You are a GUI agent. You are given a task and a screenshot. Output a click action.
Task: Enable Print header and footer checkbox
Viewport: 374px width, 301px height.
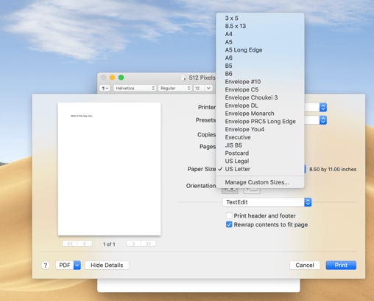click(229, 215)
